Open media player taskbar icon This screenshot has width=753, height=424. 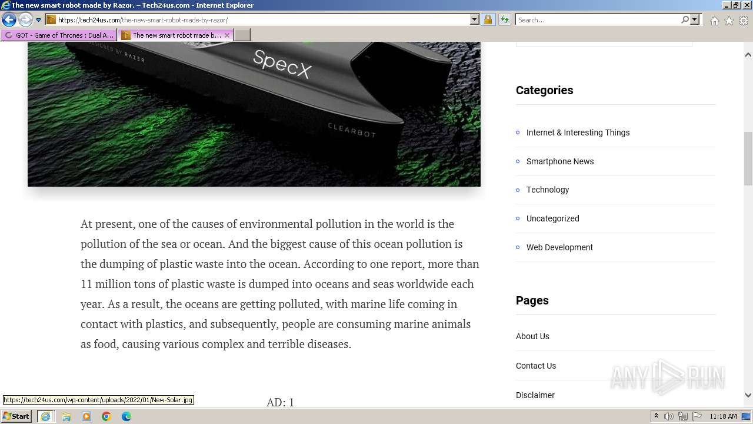pos(86,416)
